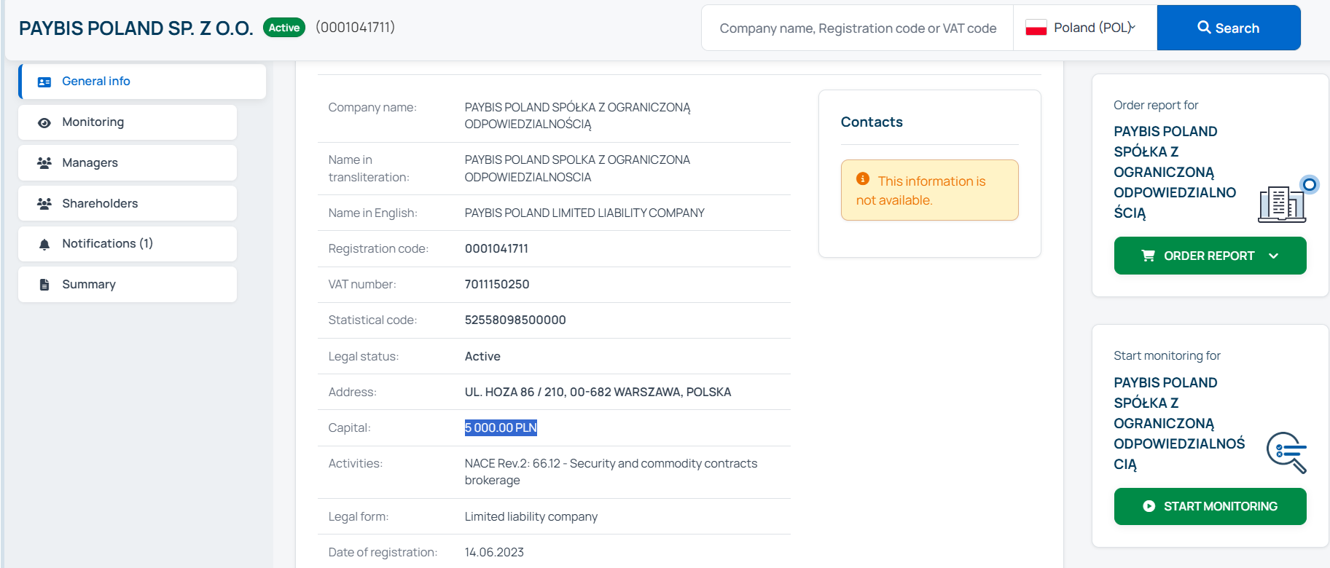1330x568 pixels.
Task: Click the English name PAYBIS POLAND LIMITED LIABILITY COMPANY
Action: (584, 213)
